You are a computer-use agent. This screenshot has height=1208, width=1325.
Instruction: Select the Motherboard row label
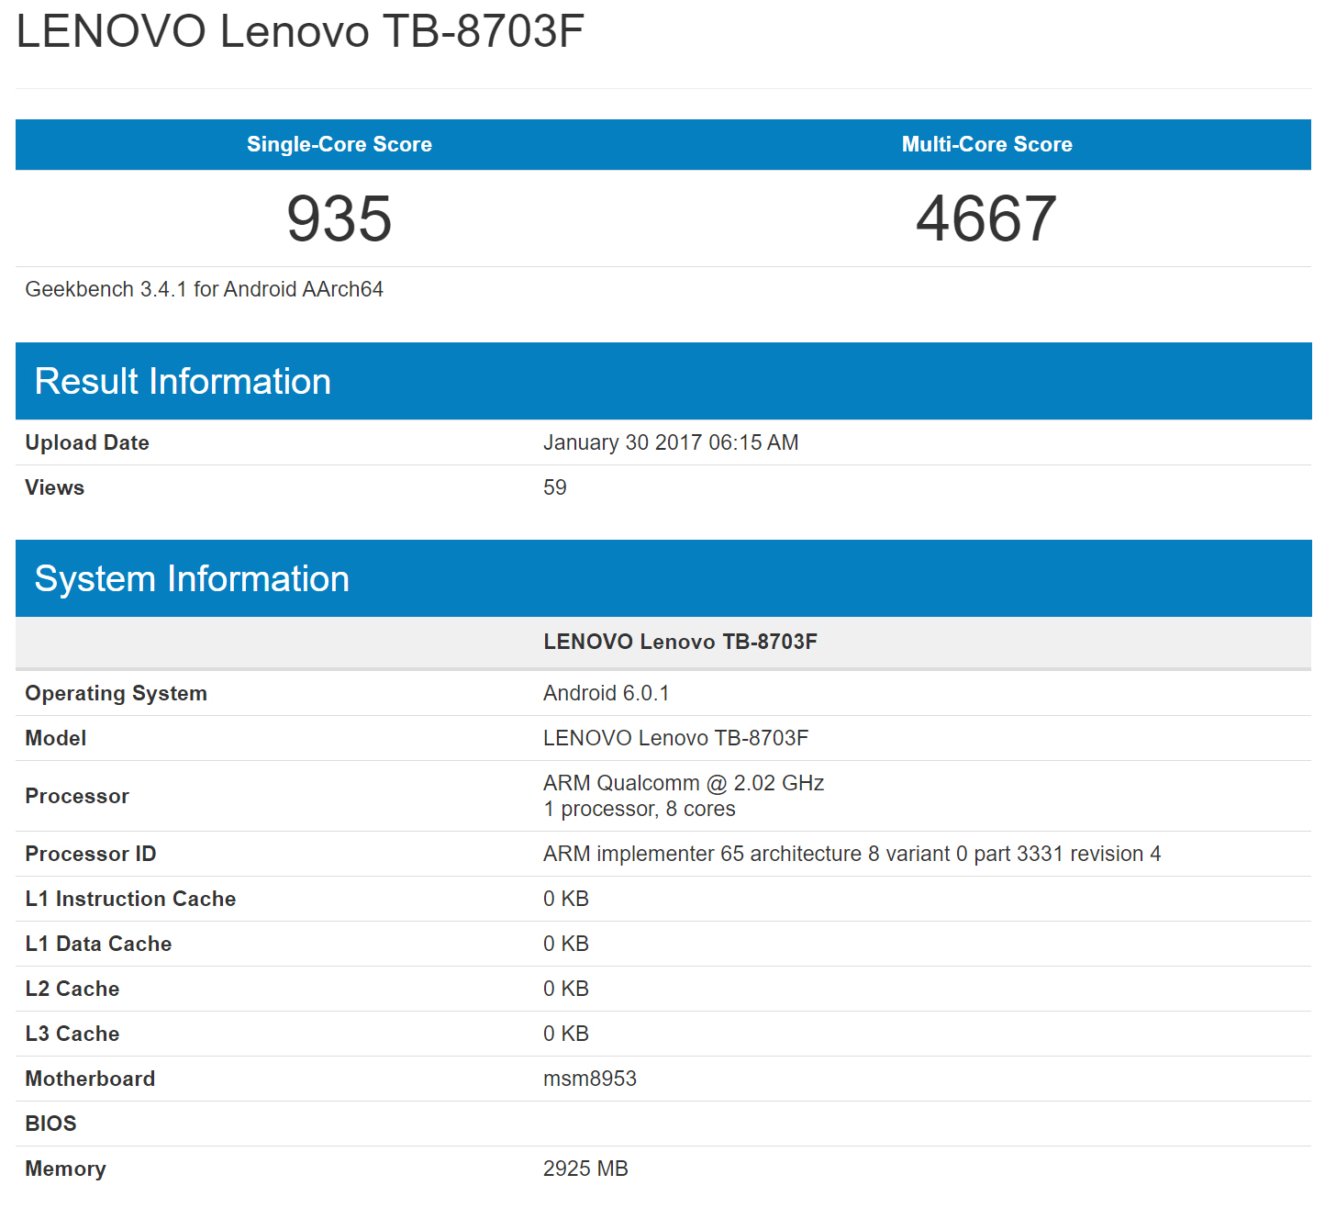click(90, 1079)
